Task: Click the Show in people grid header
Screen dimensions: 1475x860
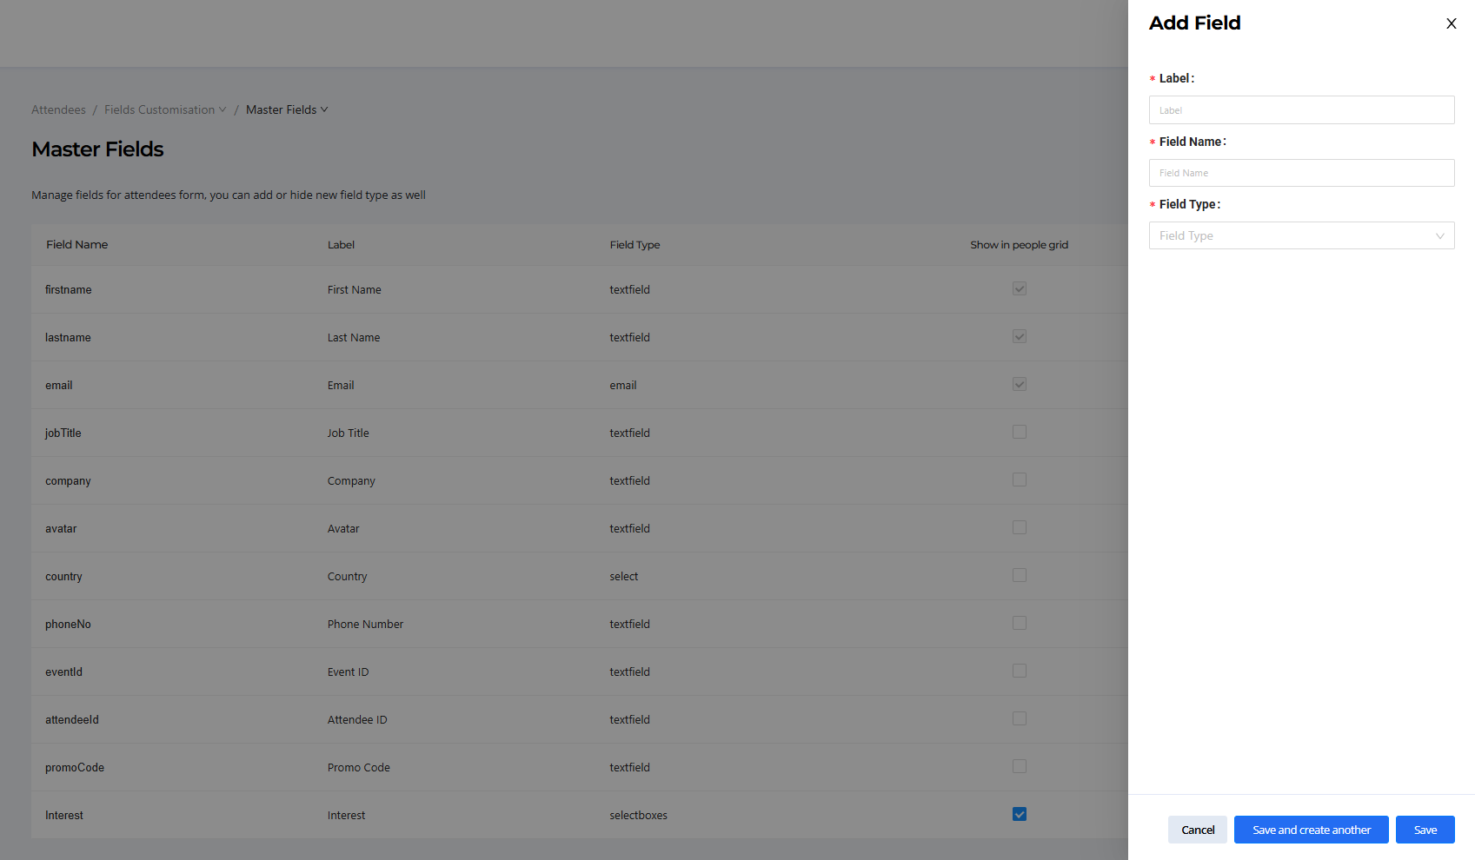Action: coord(1019,245)
